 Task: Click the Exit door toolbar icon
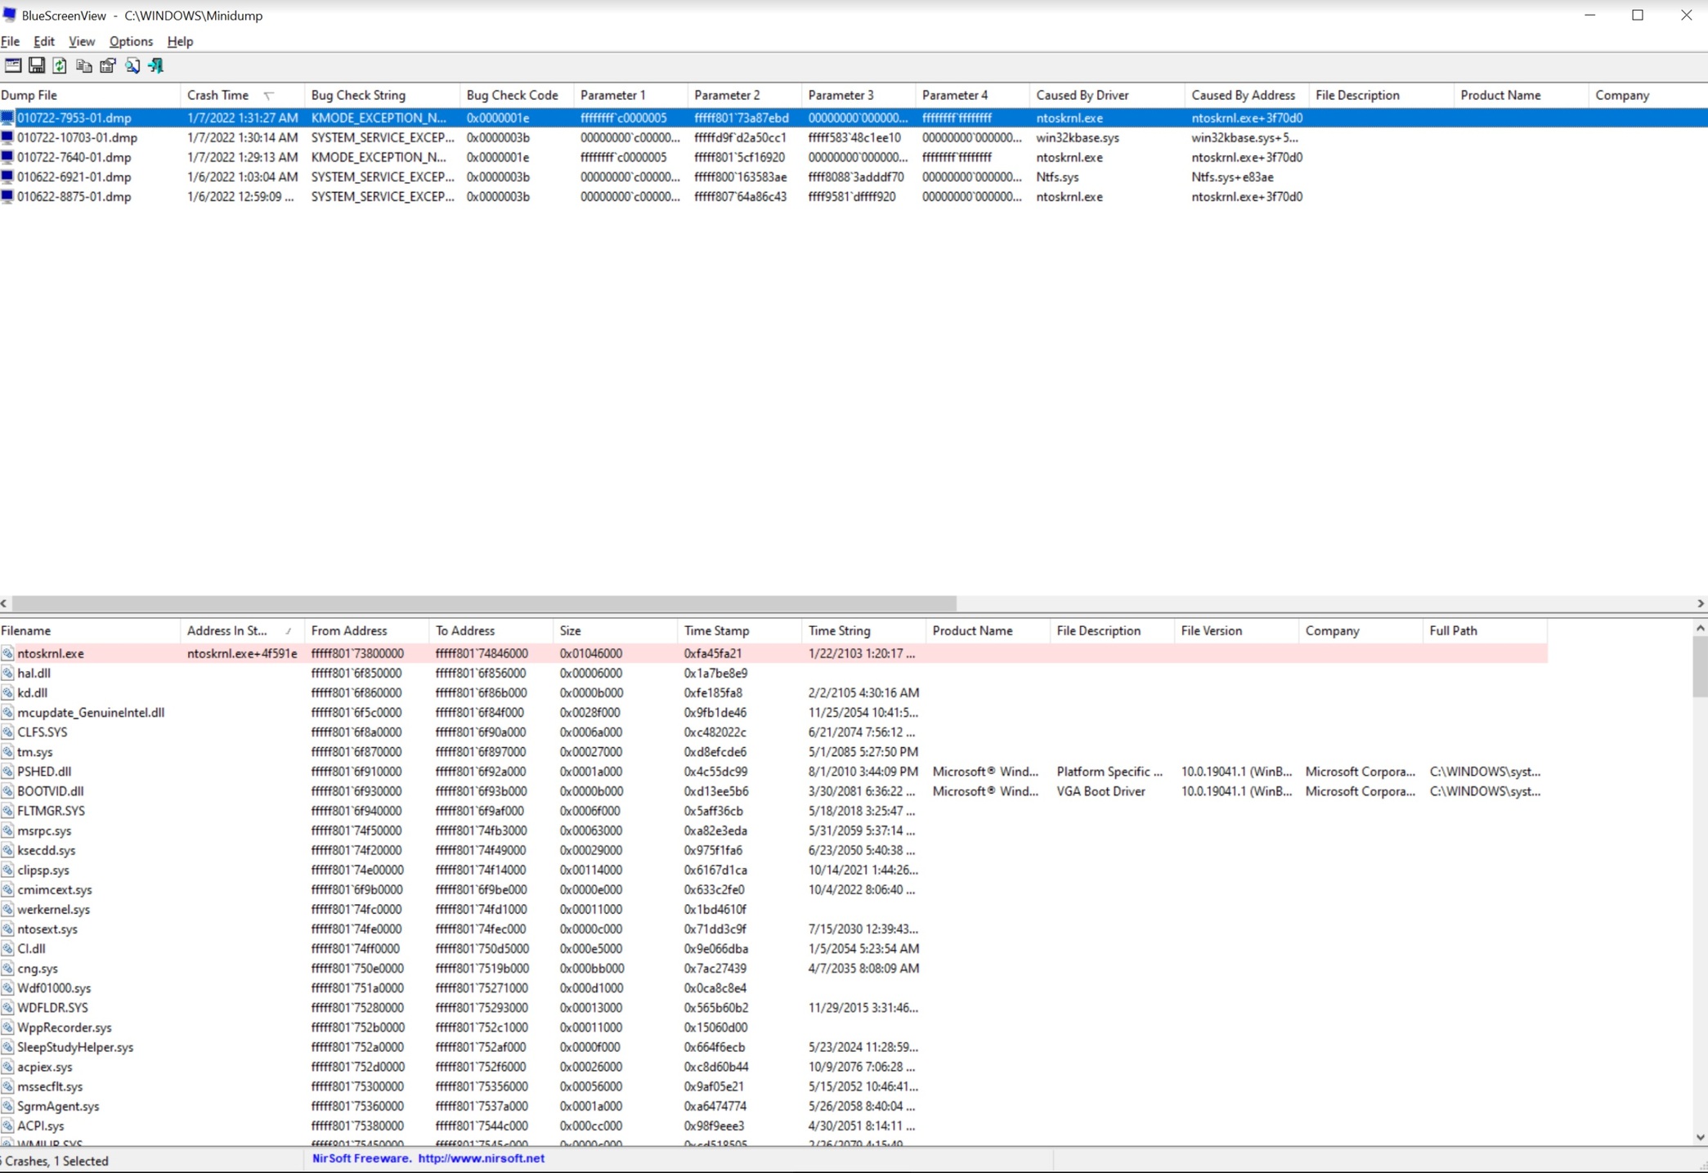click(155, 65)
